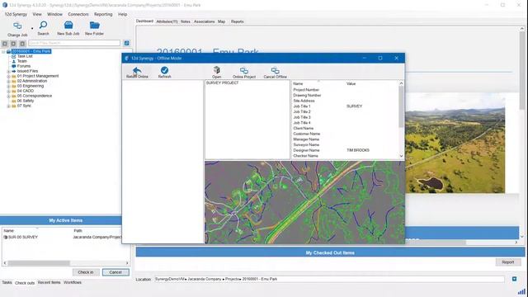
Task: Click the survey drawing preview image
Action: [x=304, y=202]
